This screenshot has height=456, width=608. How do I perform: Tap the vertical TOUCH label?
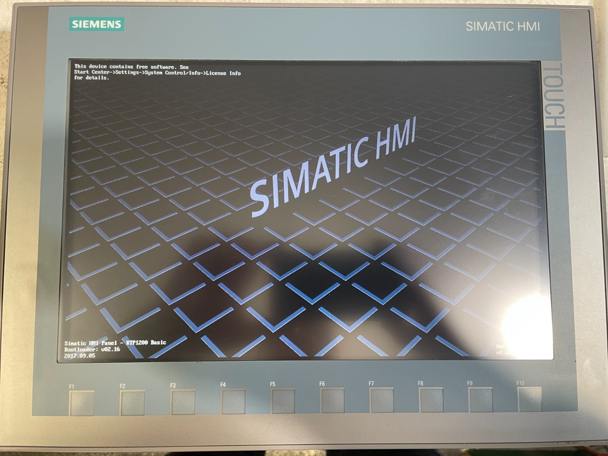[x=555, y=96]
